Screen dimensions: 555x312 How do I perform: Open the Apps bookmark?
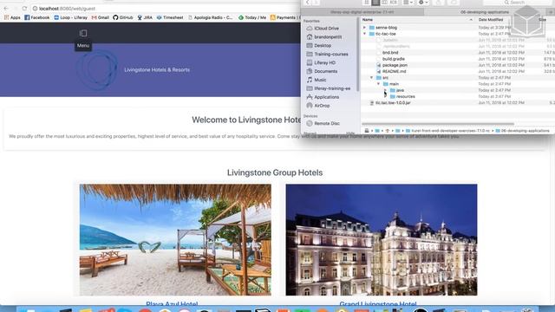(12, 17)
